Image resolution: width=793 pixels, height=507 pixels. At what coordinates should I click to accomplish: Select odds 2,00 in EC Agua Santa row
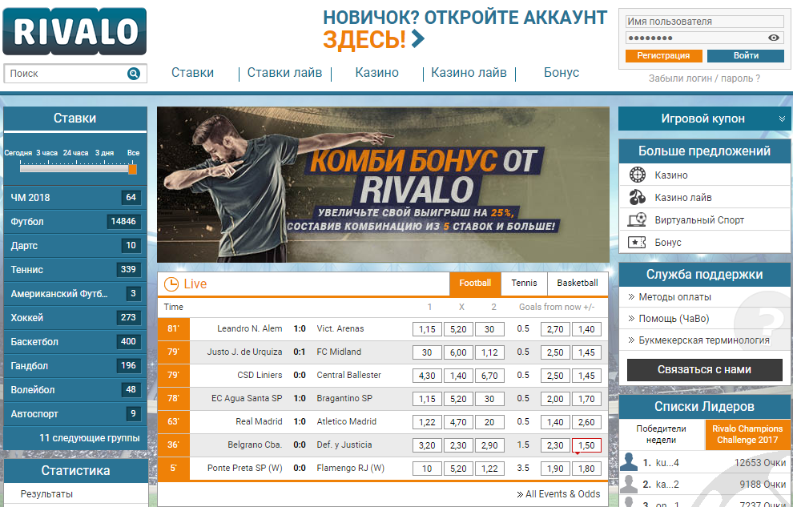click(x=555, y=399)
